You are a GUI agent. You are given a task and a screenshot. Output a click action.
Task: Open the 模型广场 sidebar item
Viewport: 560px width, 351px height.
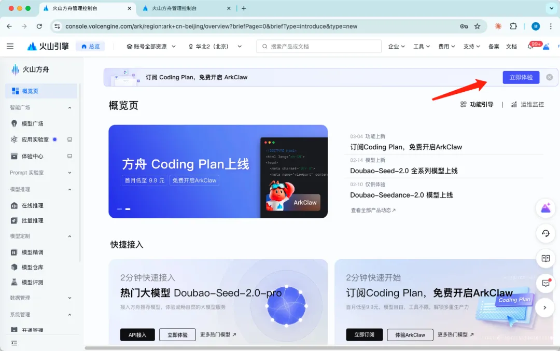[32, 123]
